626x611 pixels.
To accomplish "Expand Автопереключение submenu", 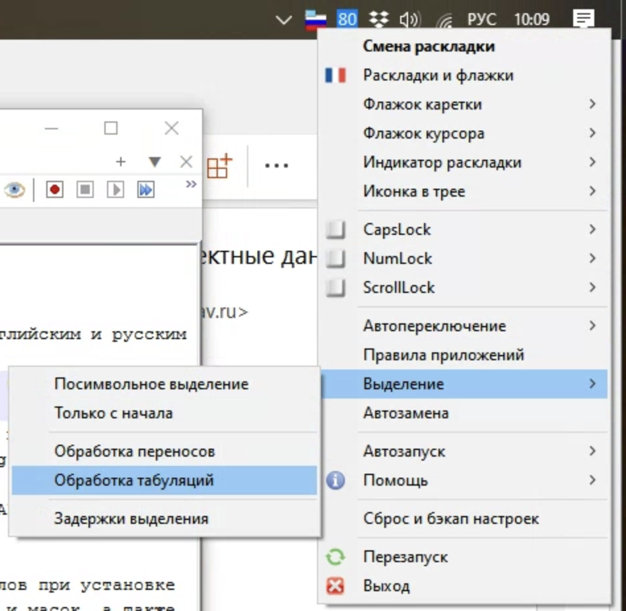I will (x=464, y=326).
